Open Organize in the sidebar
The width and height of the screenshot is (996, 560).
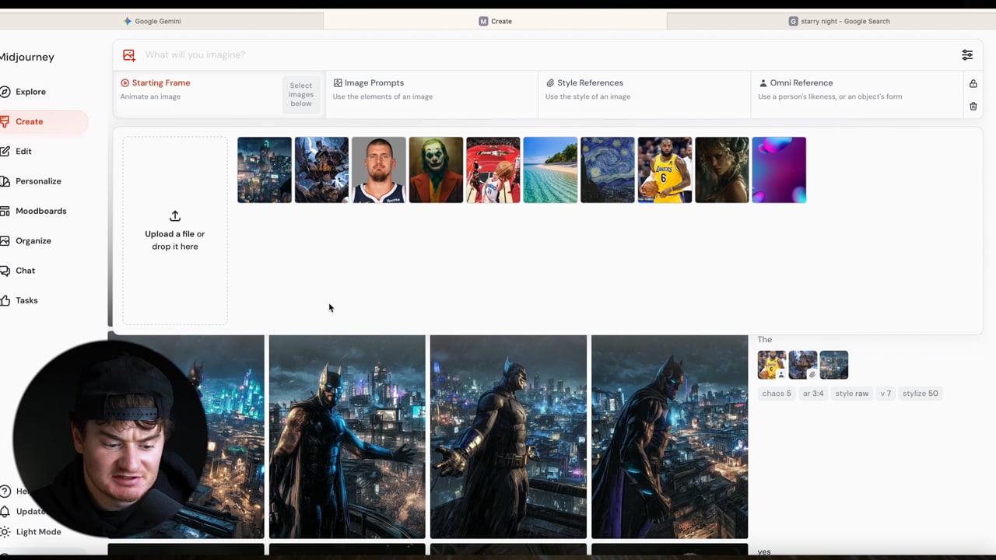pyautogui.click(x=33, y=241)
